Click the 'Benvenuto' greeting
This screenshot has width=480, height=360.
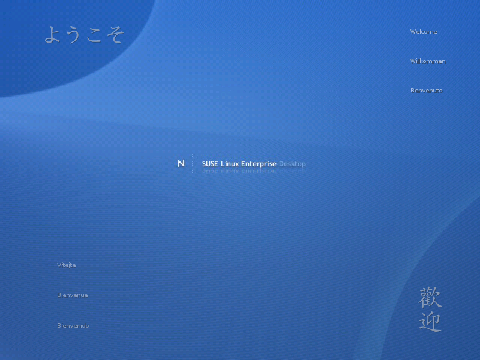(426, 91)
